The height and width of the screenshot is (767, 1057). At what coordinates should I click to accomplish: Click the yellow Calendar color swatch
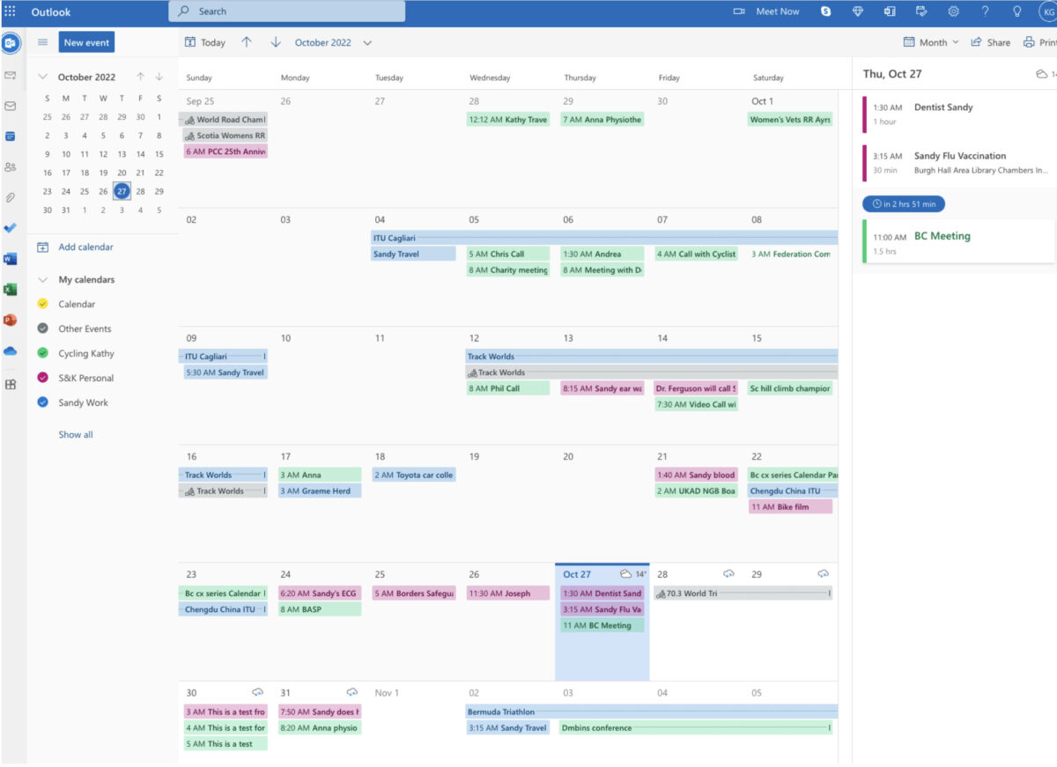41,303
